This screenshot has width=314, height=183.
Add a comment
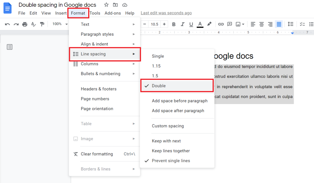[x=229, y=24]
